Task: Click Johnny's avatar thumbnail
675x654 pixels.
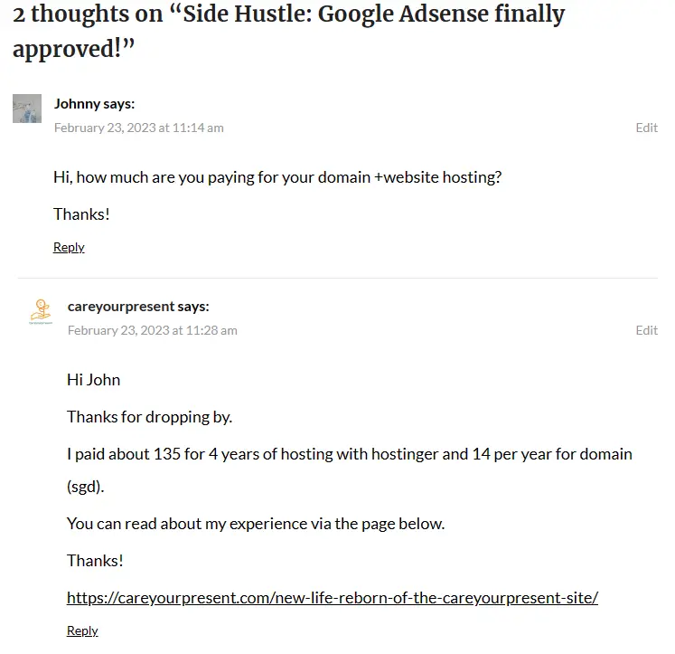Action: tap(27, 109)
